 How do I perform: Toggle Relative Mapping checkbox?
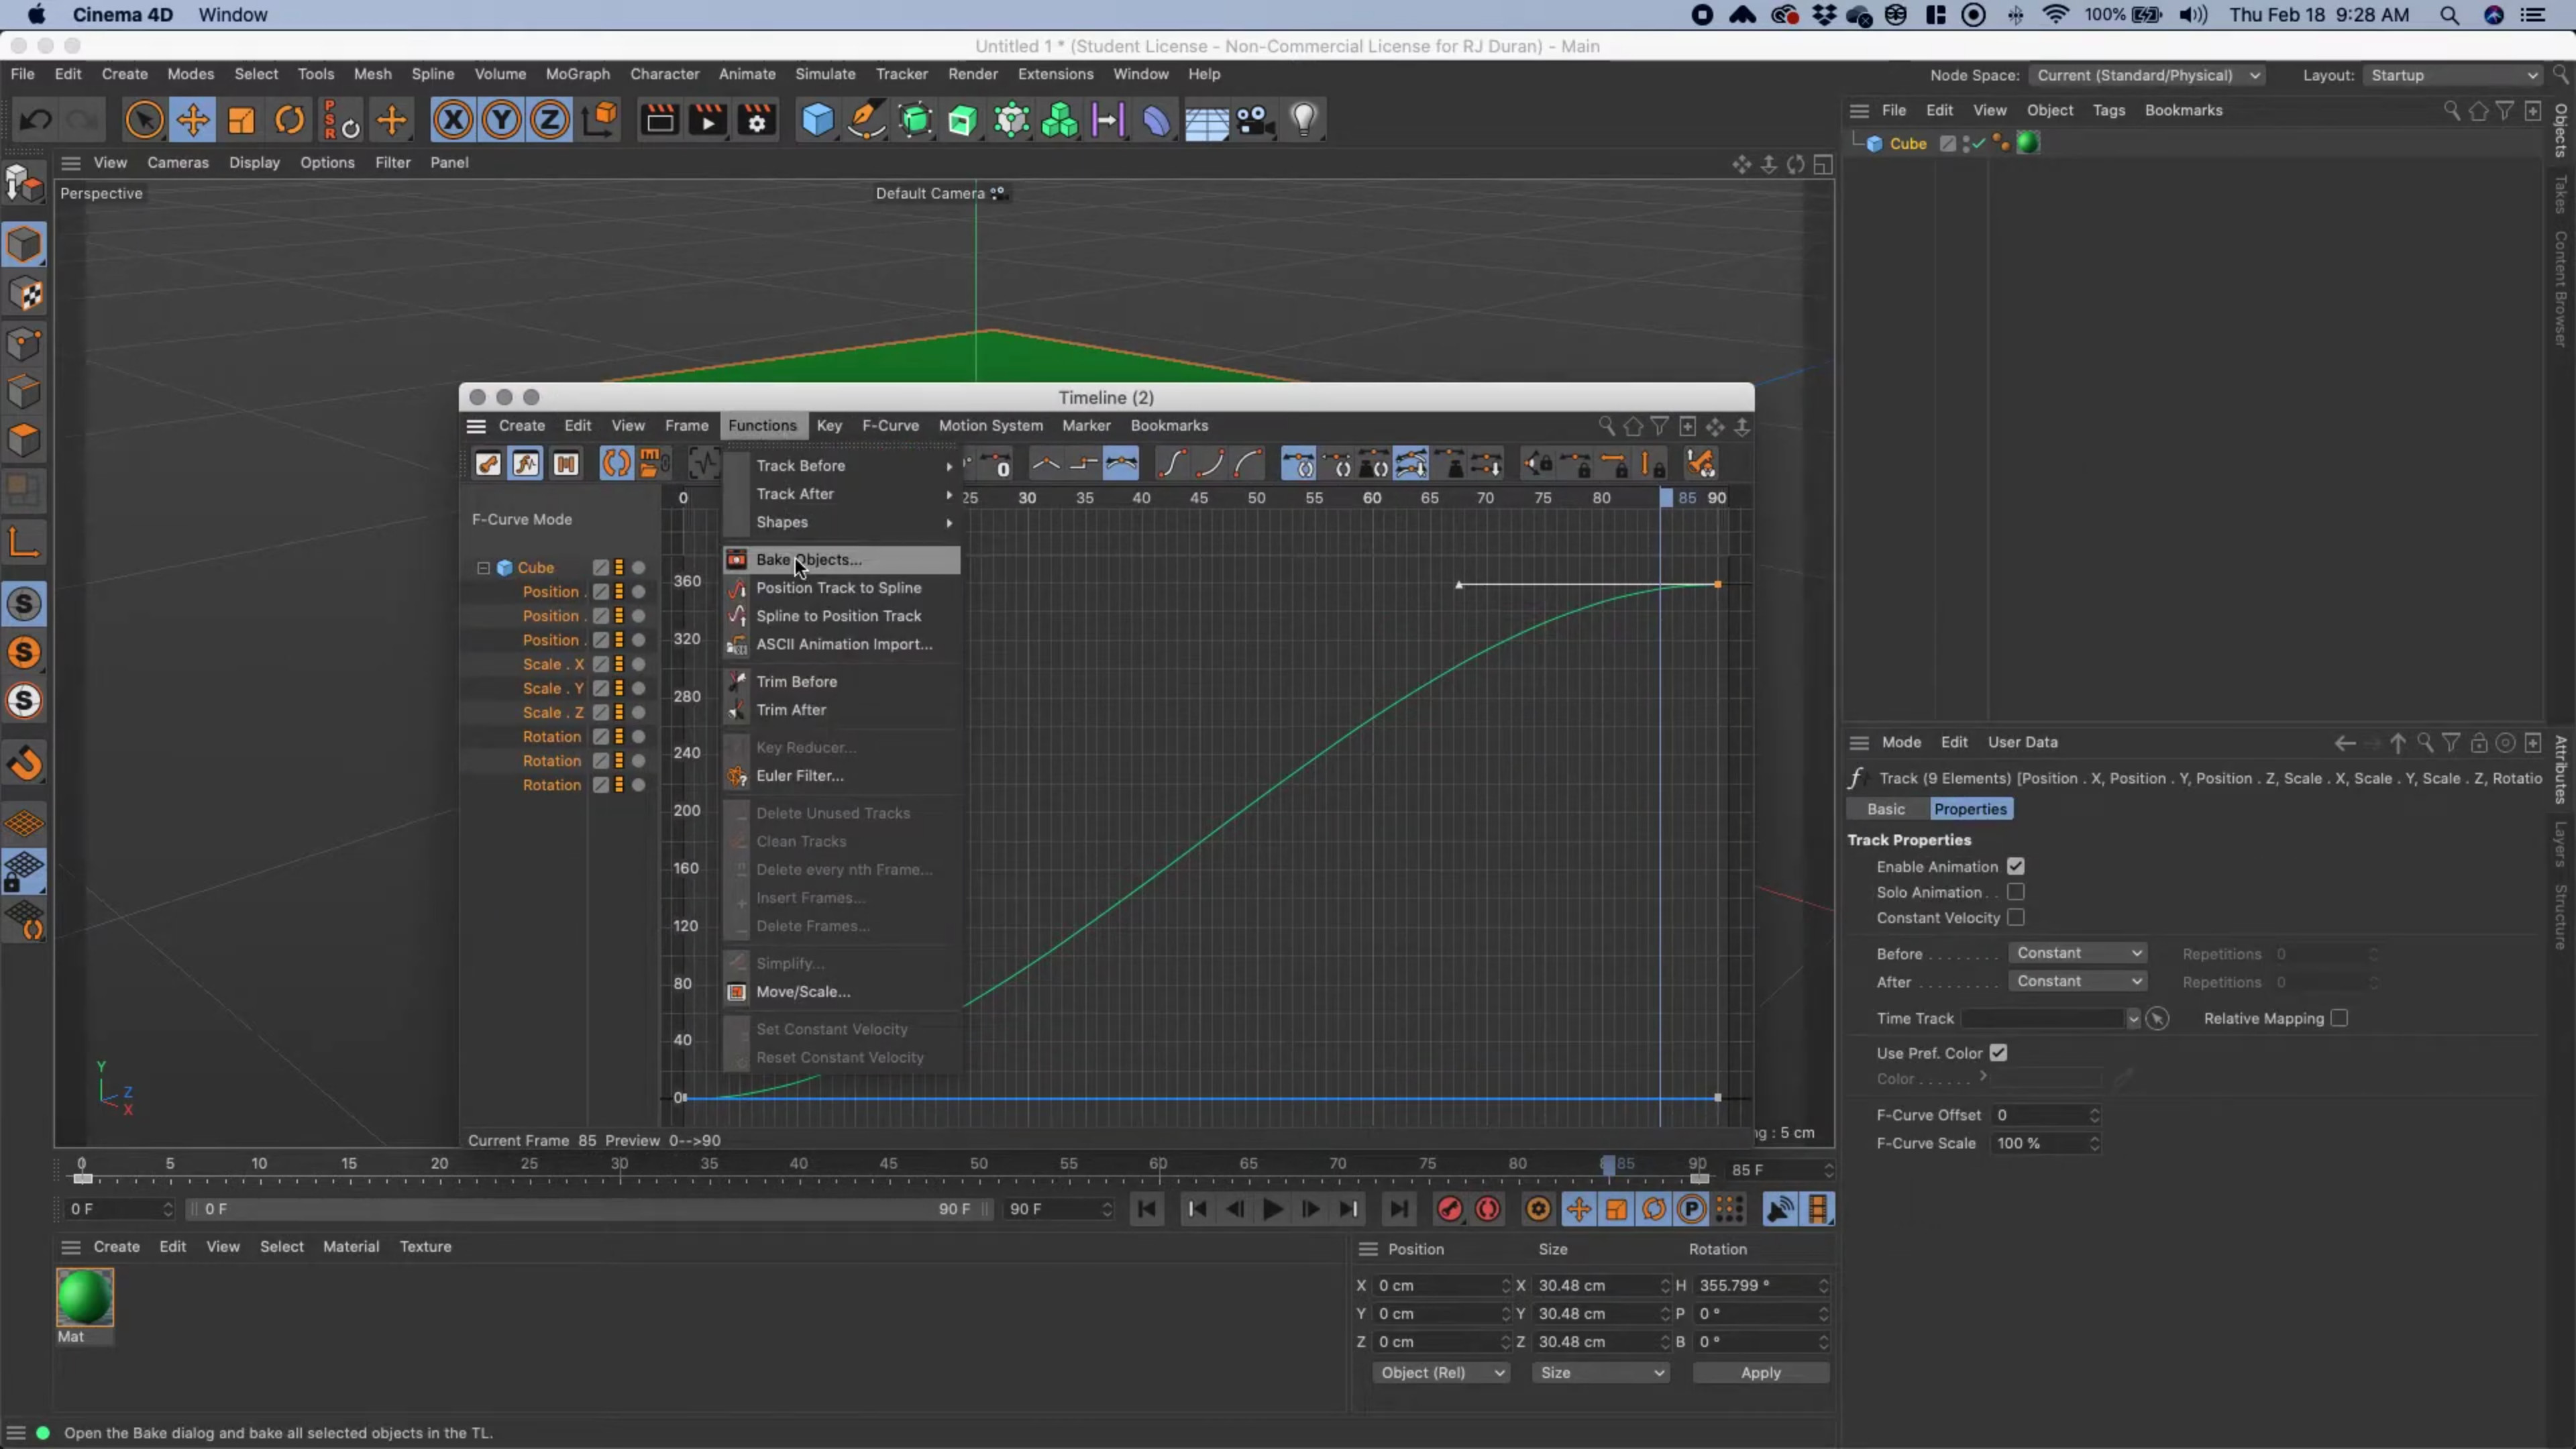coord(2338,1018)
